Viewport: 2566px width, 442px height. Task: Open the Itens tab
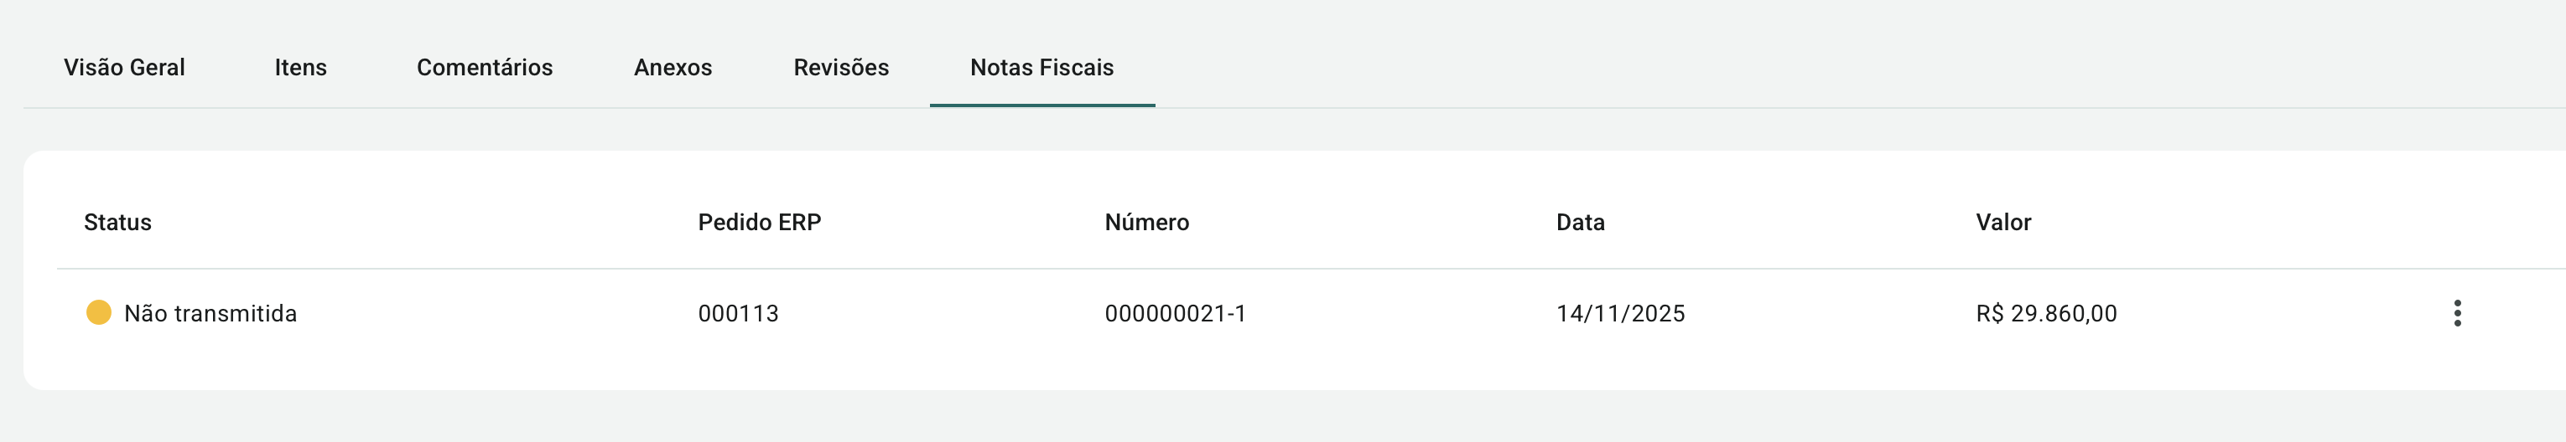[x=301, y=68]
